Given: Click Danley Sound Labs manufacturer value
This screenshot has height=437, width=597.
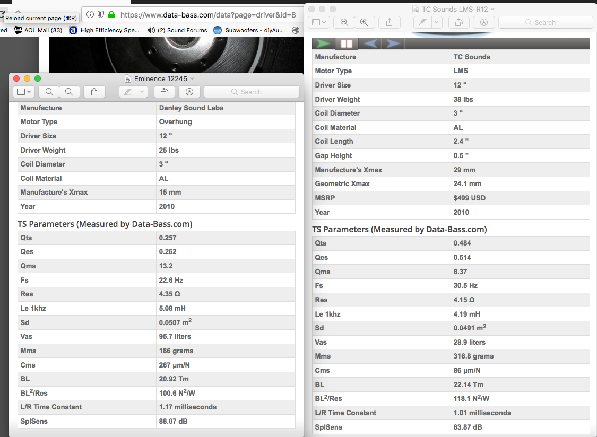Looking at the screenshot, I should click(191, 108).
